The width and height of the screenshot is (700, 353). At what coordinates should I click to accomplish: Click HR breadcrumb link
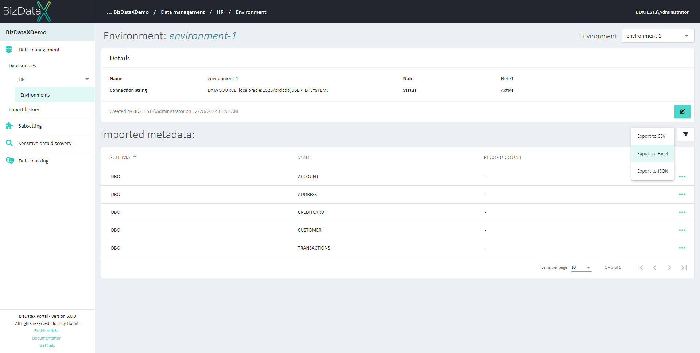(x=220, y=12)
